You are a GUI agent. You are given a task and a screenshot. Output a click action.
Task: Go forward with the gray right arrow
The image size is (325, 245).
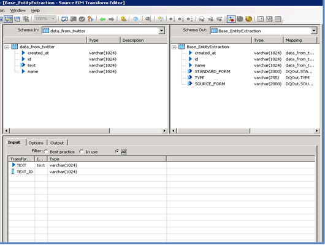coord(112,19)
